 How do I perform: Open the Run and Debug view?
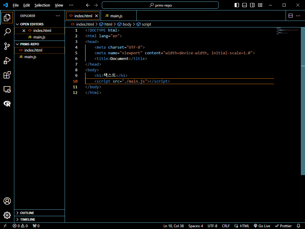click(7, 61)
